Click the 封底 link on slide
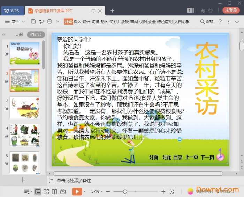 point(167,158)
